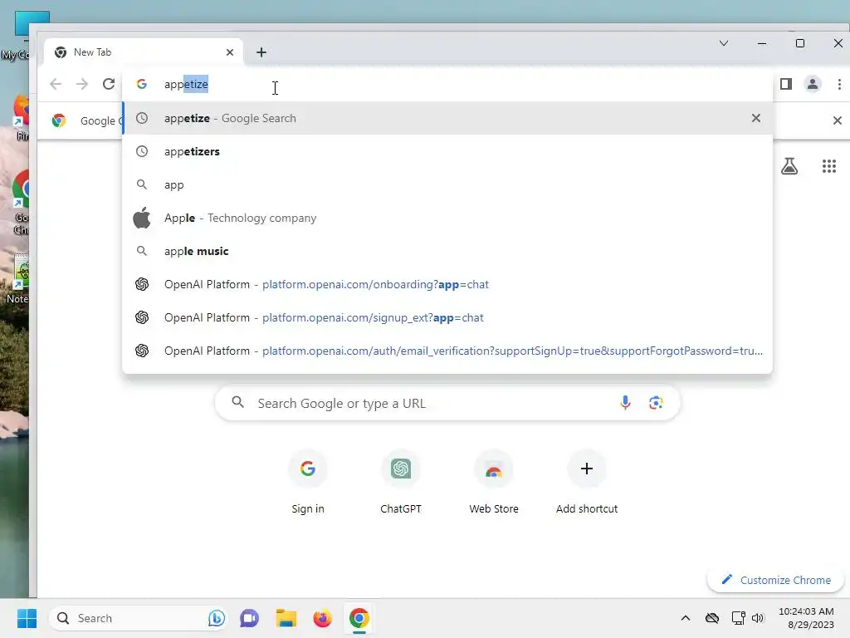Open the Chrome side panel
This screenshot has width=850, height=638.
[x=786, y=84]
